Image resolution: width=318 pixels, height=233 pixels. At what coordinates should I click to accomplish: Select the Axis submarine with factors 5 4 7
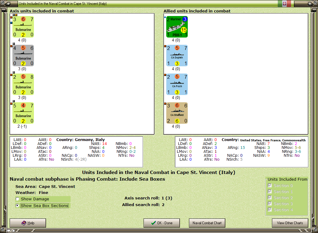23,113
